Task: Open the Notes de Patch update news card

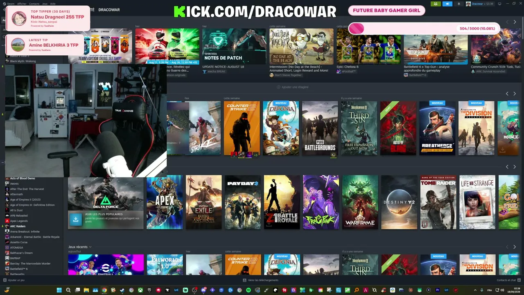Action: click(234, 51)
